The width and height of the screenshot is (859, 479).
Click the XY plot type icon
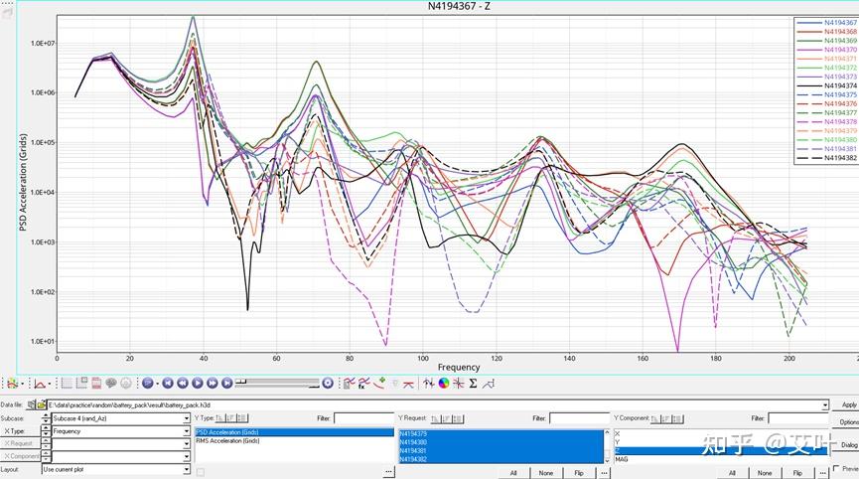[40, 383]
